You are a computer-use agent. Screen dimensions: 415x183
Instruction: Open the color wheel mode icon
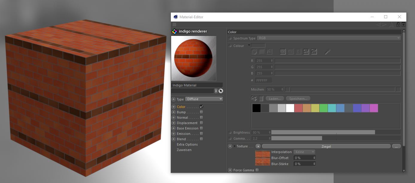pos(254,52)
